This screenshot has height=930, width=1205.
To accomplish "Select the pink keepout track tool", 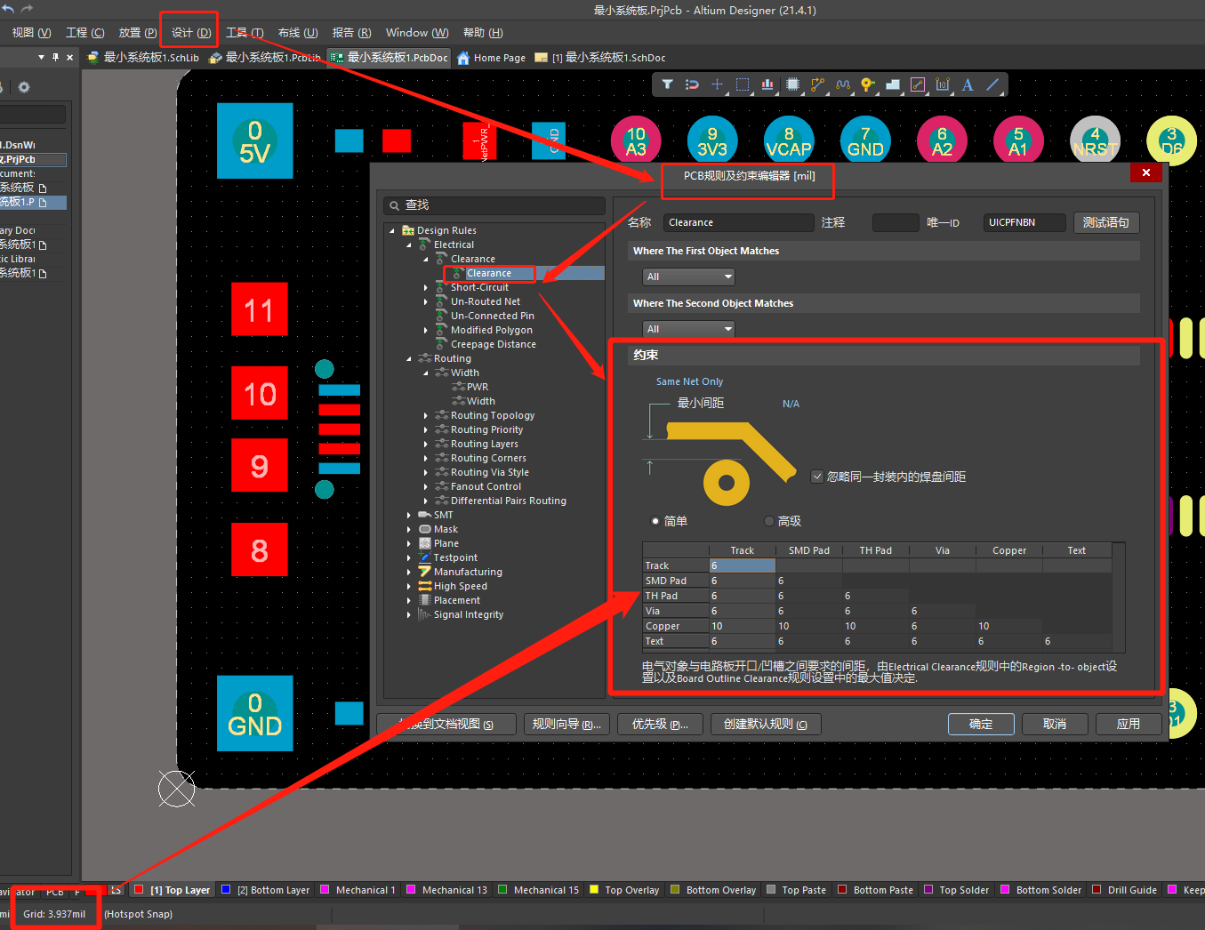I will click(918, 84).
